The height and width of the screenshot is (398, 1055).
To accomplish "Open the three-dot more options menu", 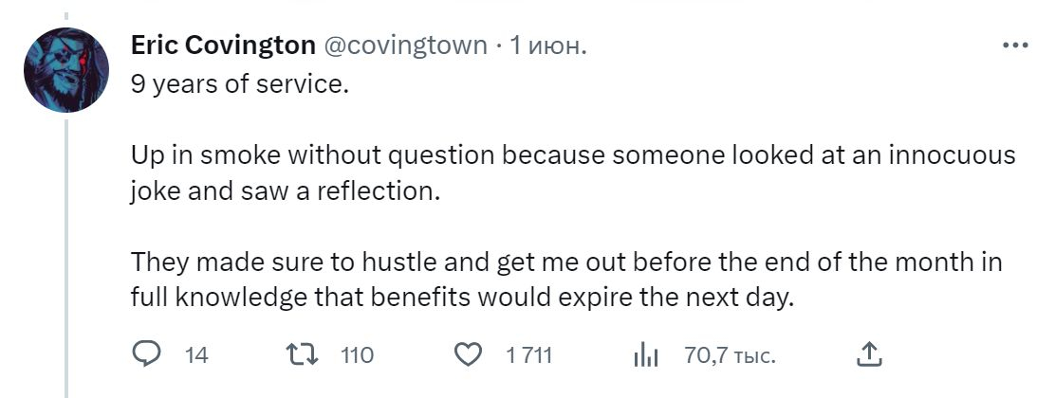I will pyautogui.click(x=1015, y=45).
